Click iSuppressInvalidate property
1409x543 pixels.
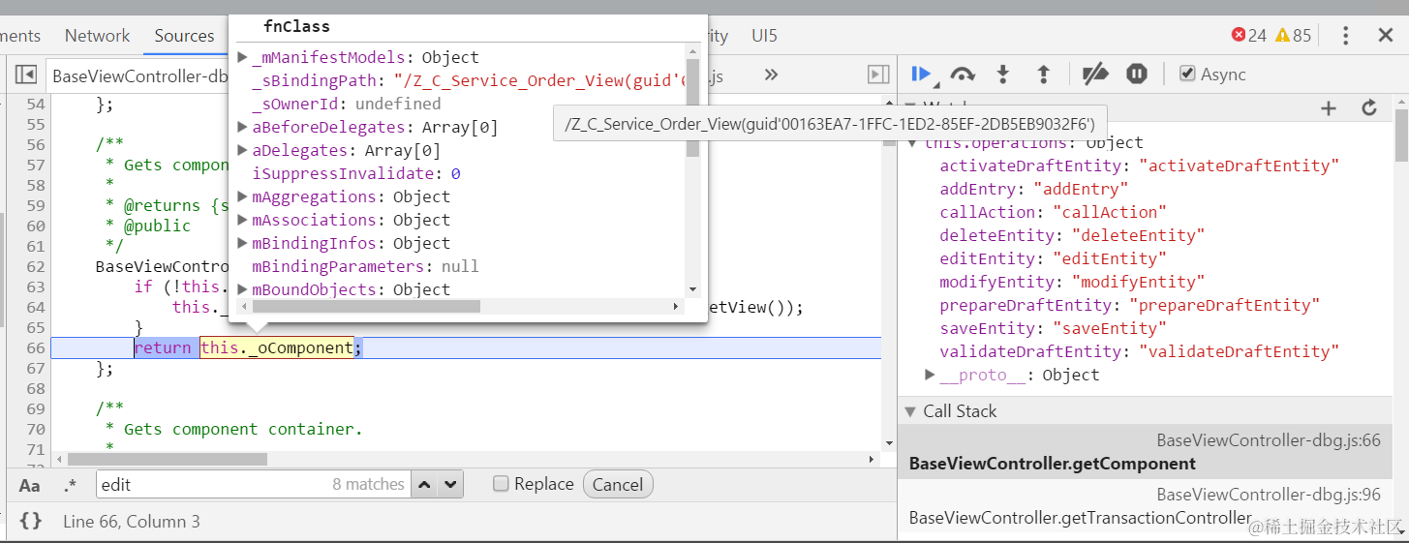tap(356, 173)
